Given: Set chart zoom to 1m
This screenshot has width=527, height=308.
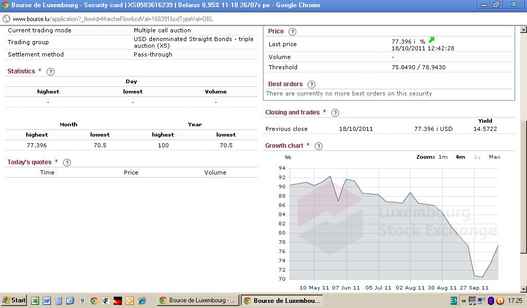Looking at the screenshot, I should point(443,157).
